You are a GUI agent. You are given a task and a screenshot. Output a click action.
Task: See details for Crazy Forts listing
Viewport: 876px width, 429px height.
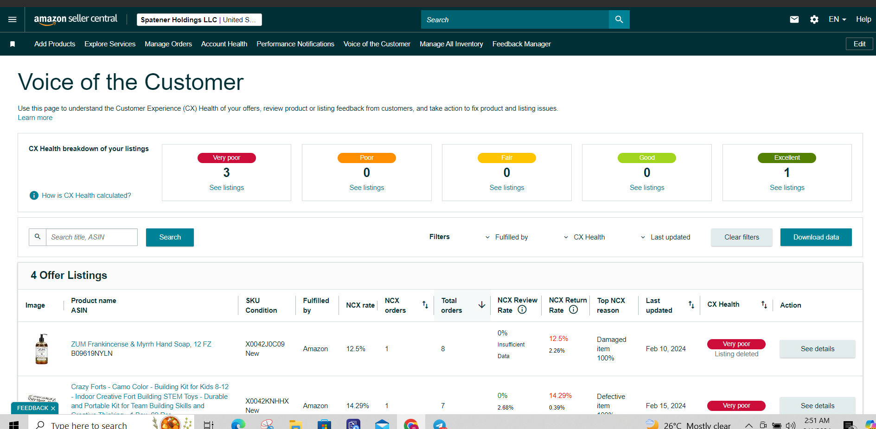tap(817, 406)
